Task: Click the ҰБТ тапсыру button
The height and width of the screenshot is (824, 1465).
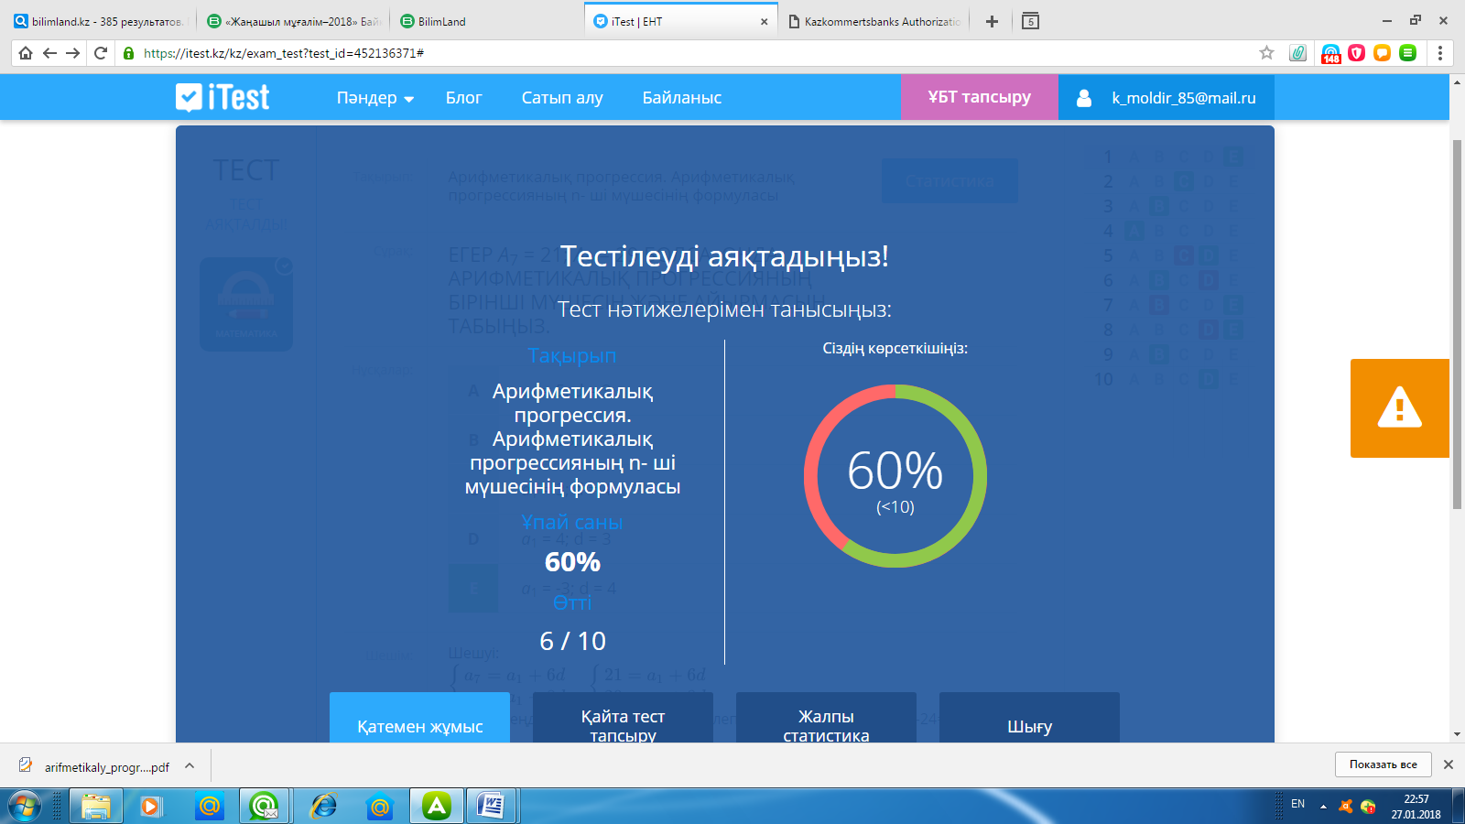Action: click(980, 97)
